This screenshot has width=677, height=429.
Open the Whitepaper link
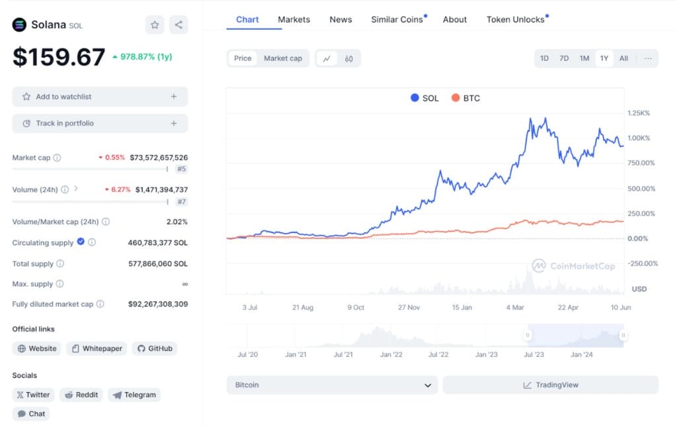tap(97, 348)
